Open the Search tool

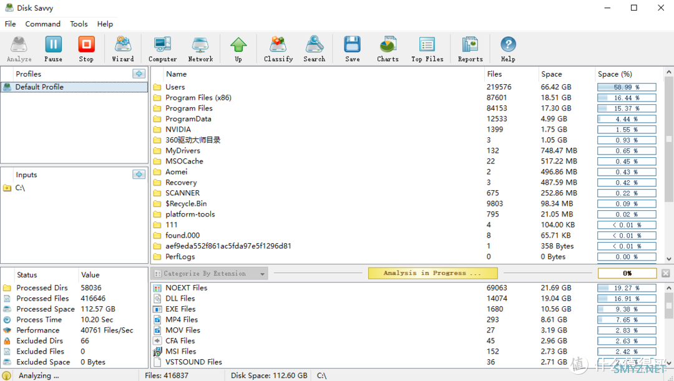pos(314,49)
